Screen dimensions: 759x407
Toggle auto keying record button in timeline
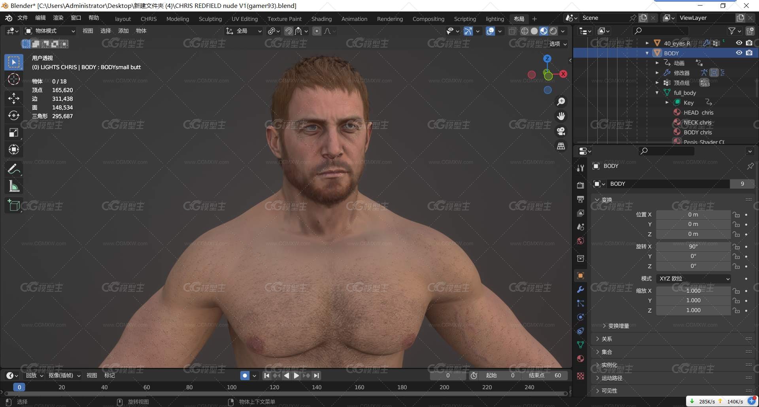tap(245, 375)
